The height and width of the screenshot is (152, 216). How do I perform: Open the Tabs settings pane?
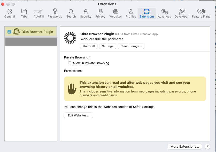click(24, 13)
